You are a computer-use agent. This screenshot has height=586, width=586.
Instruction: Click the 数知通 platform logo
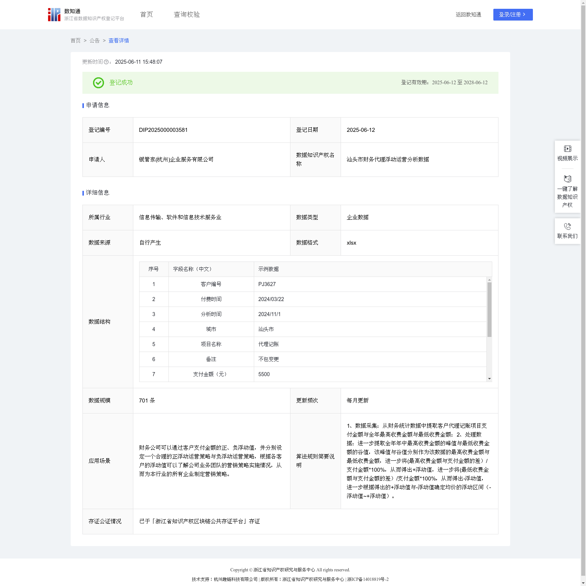point(54,15)
